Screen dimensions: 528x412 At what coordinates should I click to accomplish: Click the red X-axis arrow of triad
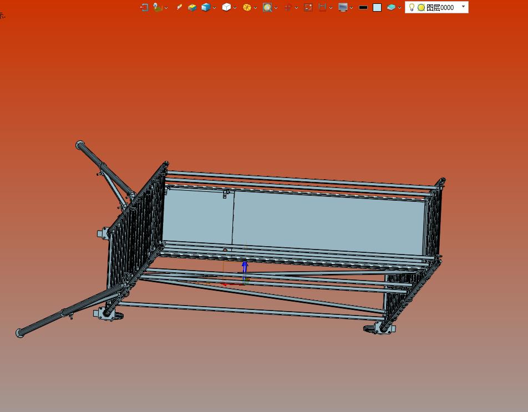[x=232, y=284]
